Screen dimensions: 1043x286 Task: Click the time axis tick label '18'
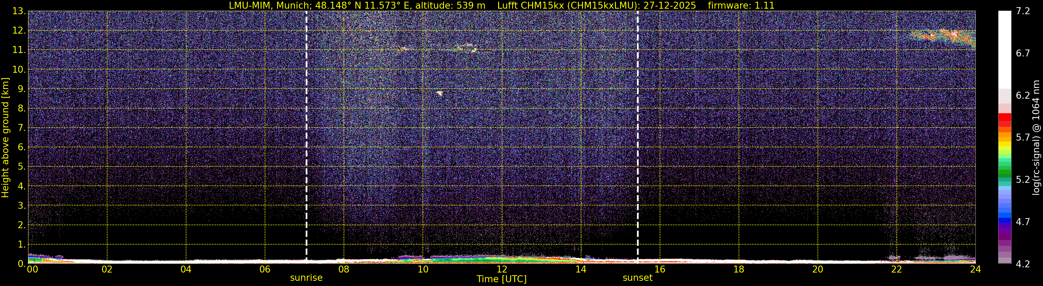(x=738, y=269)
